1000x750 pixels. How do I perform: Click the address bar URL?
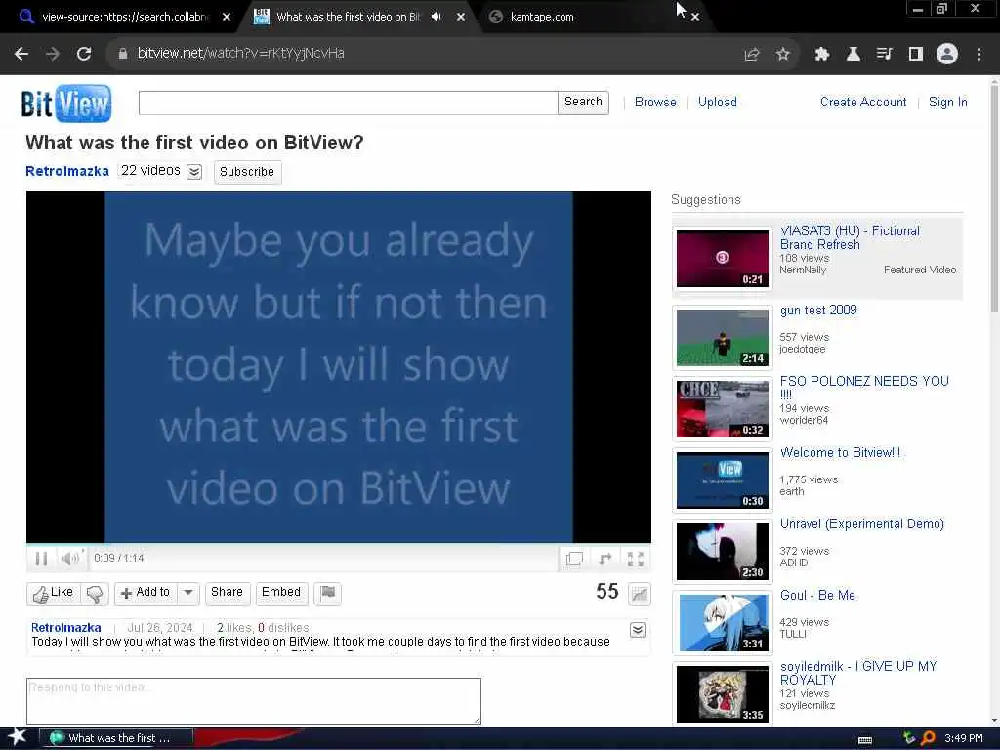tap(241, 53)
